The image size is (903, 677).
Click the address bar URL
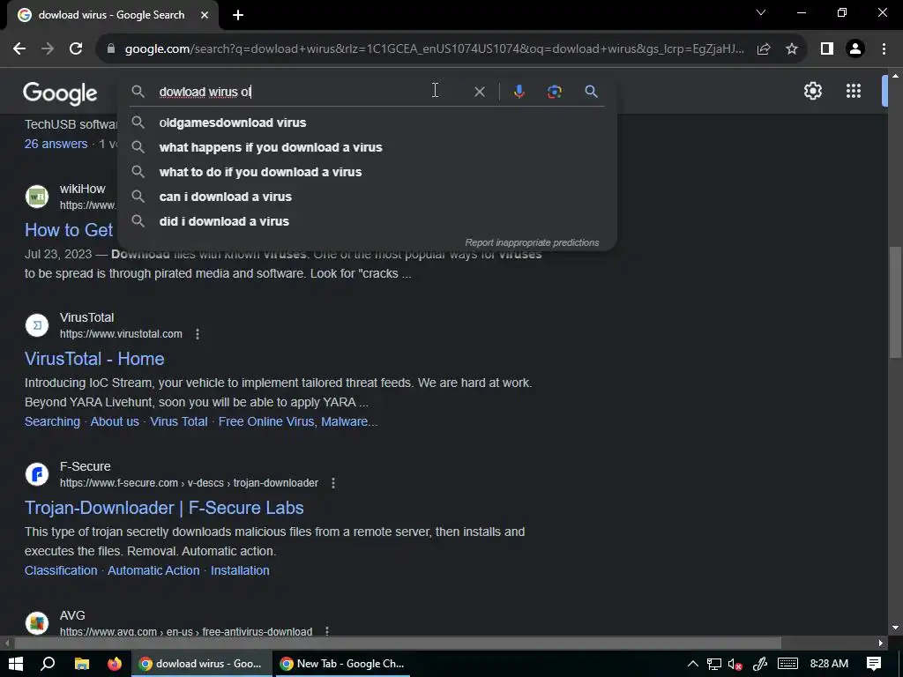point(434,49)
